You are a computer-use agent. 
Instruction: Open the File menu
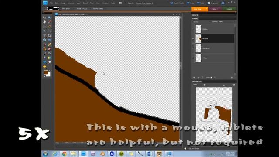[x=51, y=3]
